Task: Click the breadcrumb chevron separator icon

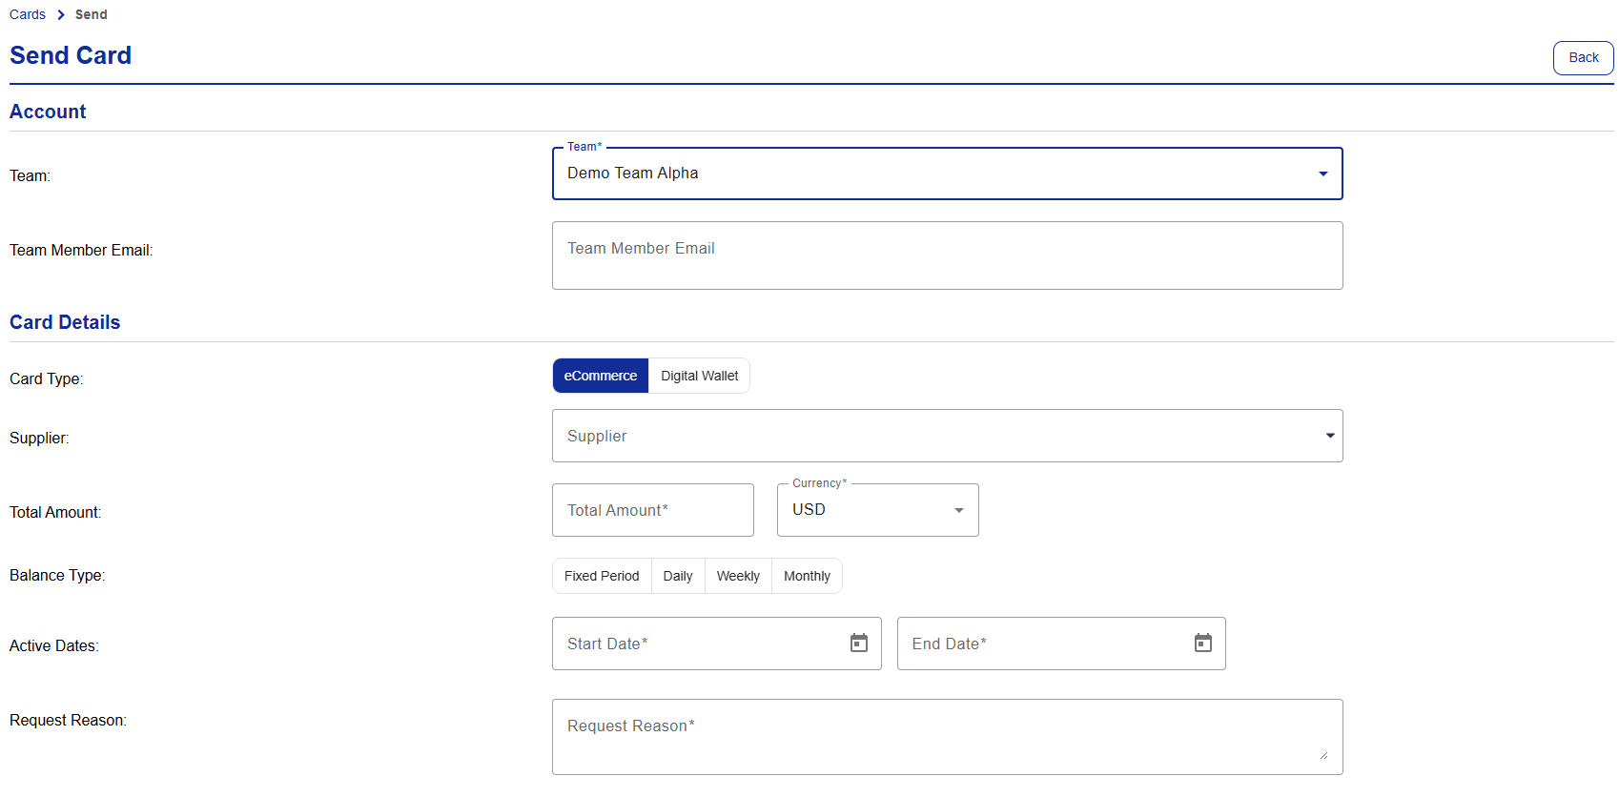Action: (61, 15)
